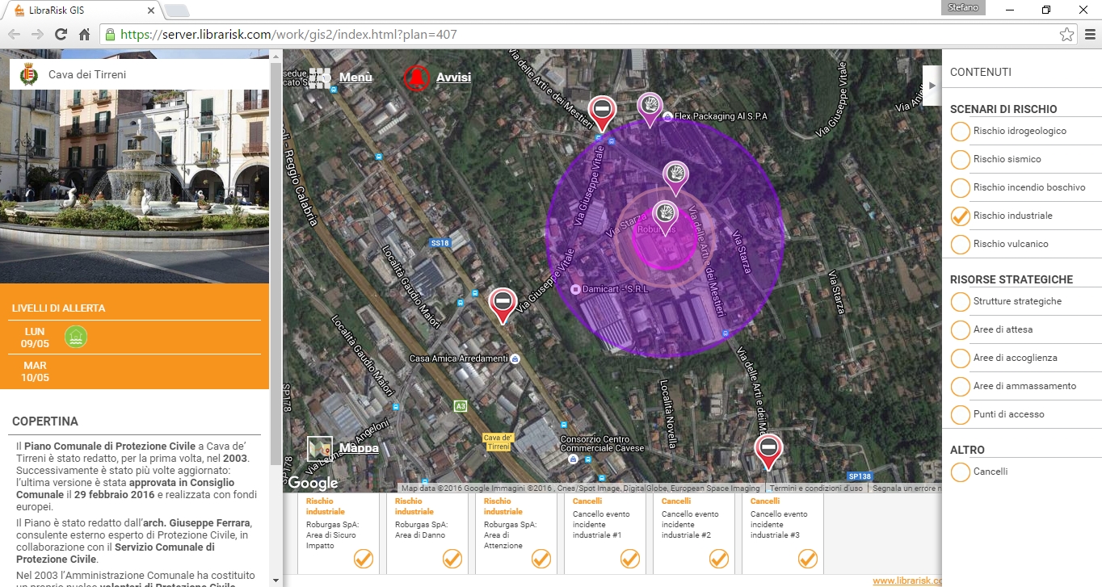Collapse the CONTENUTI side panel arrow
1102x587 pixels.
tap(932, 85)
